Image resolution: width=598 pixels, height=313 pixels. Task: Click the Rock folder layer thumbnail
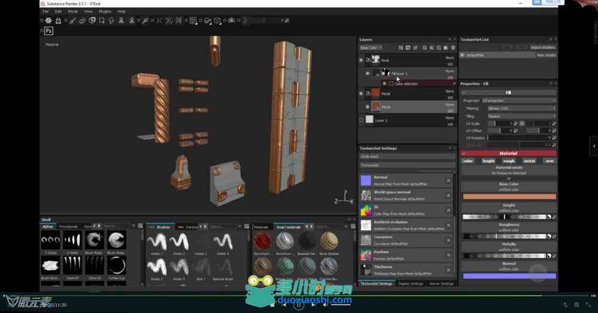coord(376,59)
